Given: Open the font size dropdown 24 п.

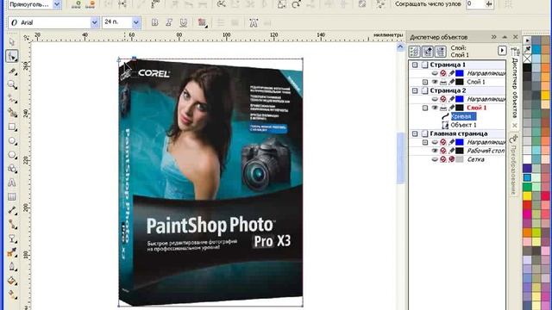Looking at the screenshot, I should click(136, 22).
